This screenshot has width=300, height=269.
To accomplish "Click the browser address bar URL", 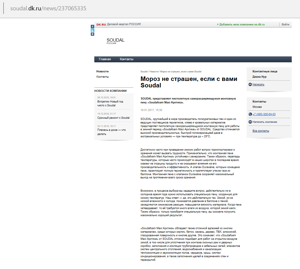I will point(48,9).
